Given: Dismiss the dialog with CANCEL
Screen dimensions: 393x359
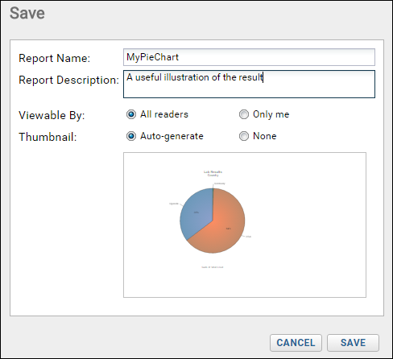Looking at the screenshot, I should pyautogui.click(x=296, y=343).
